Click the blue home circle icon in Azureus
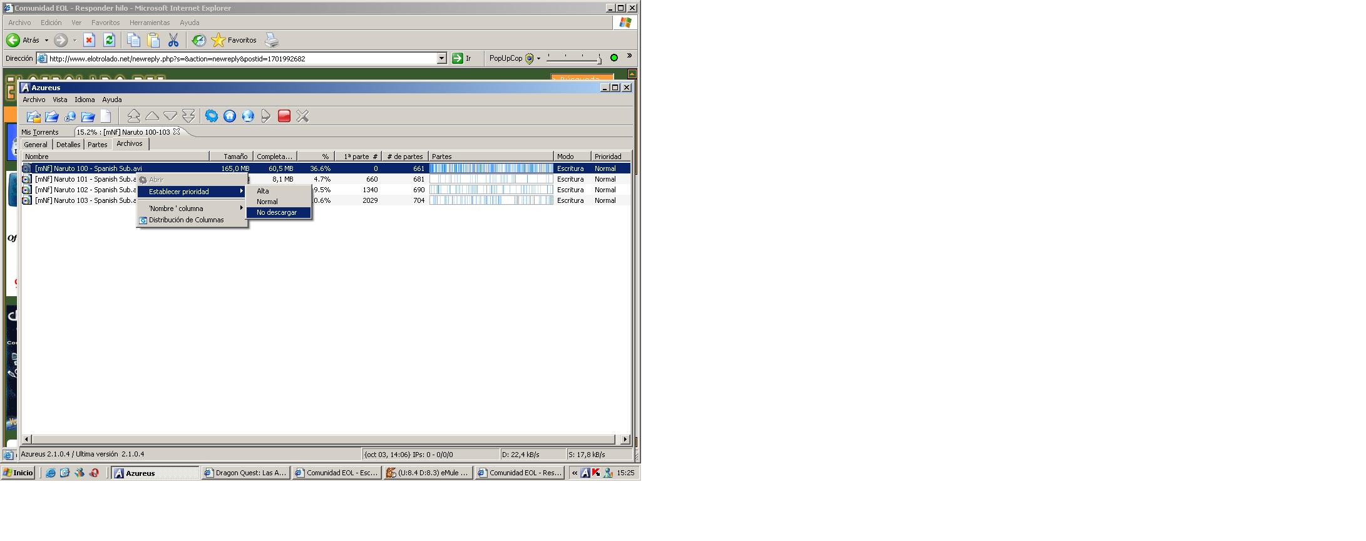The image size is (1366, 541). pyautogui.click(x=230, y=116)
